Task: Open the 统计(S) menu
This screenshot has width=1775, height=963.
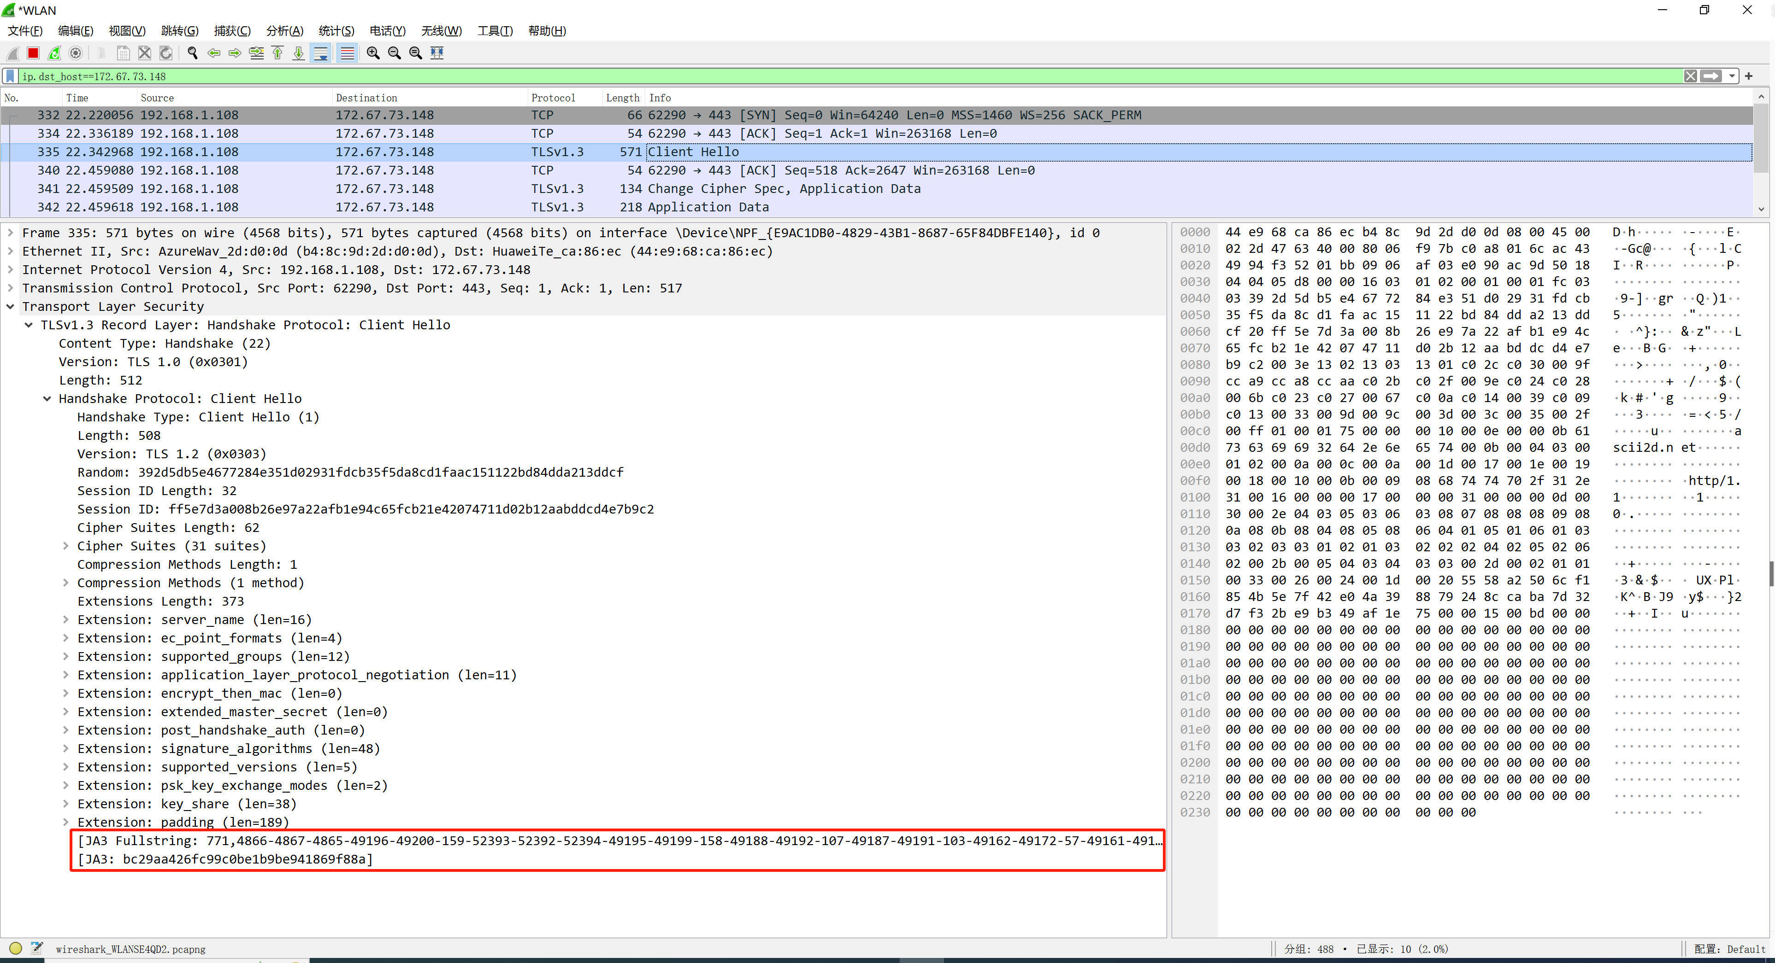Action: click(x=336, y=30)
